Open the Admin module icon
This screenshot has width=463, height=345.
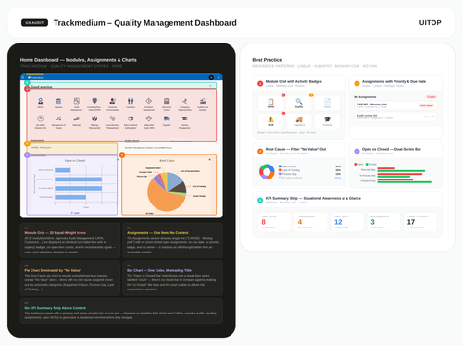pos(40,101)
